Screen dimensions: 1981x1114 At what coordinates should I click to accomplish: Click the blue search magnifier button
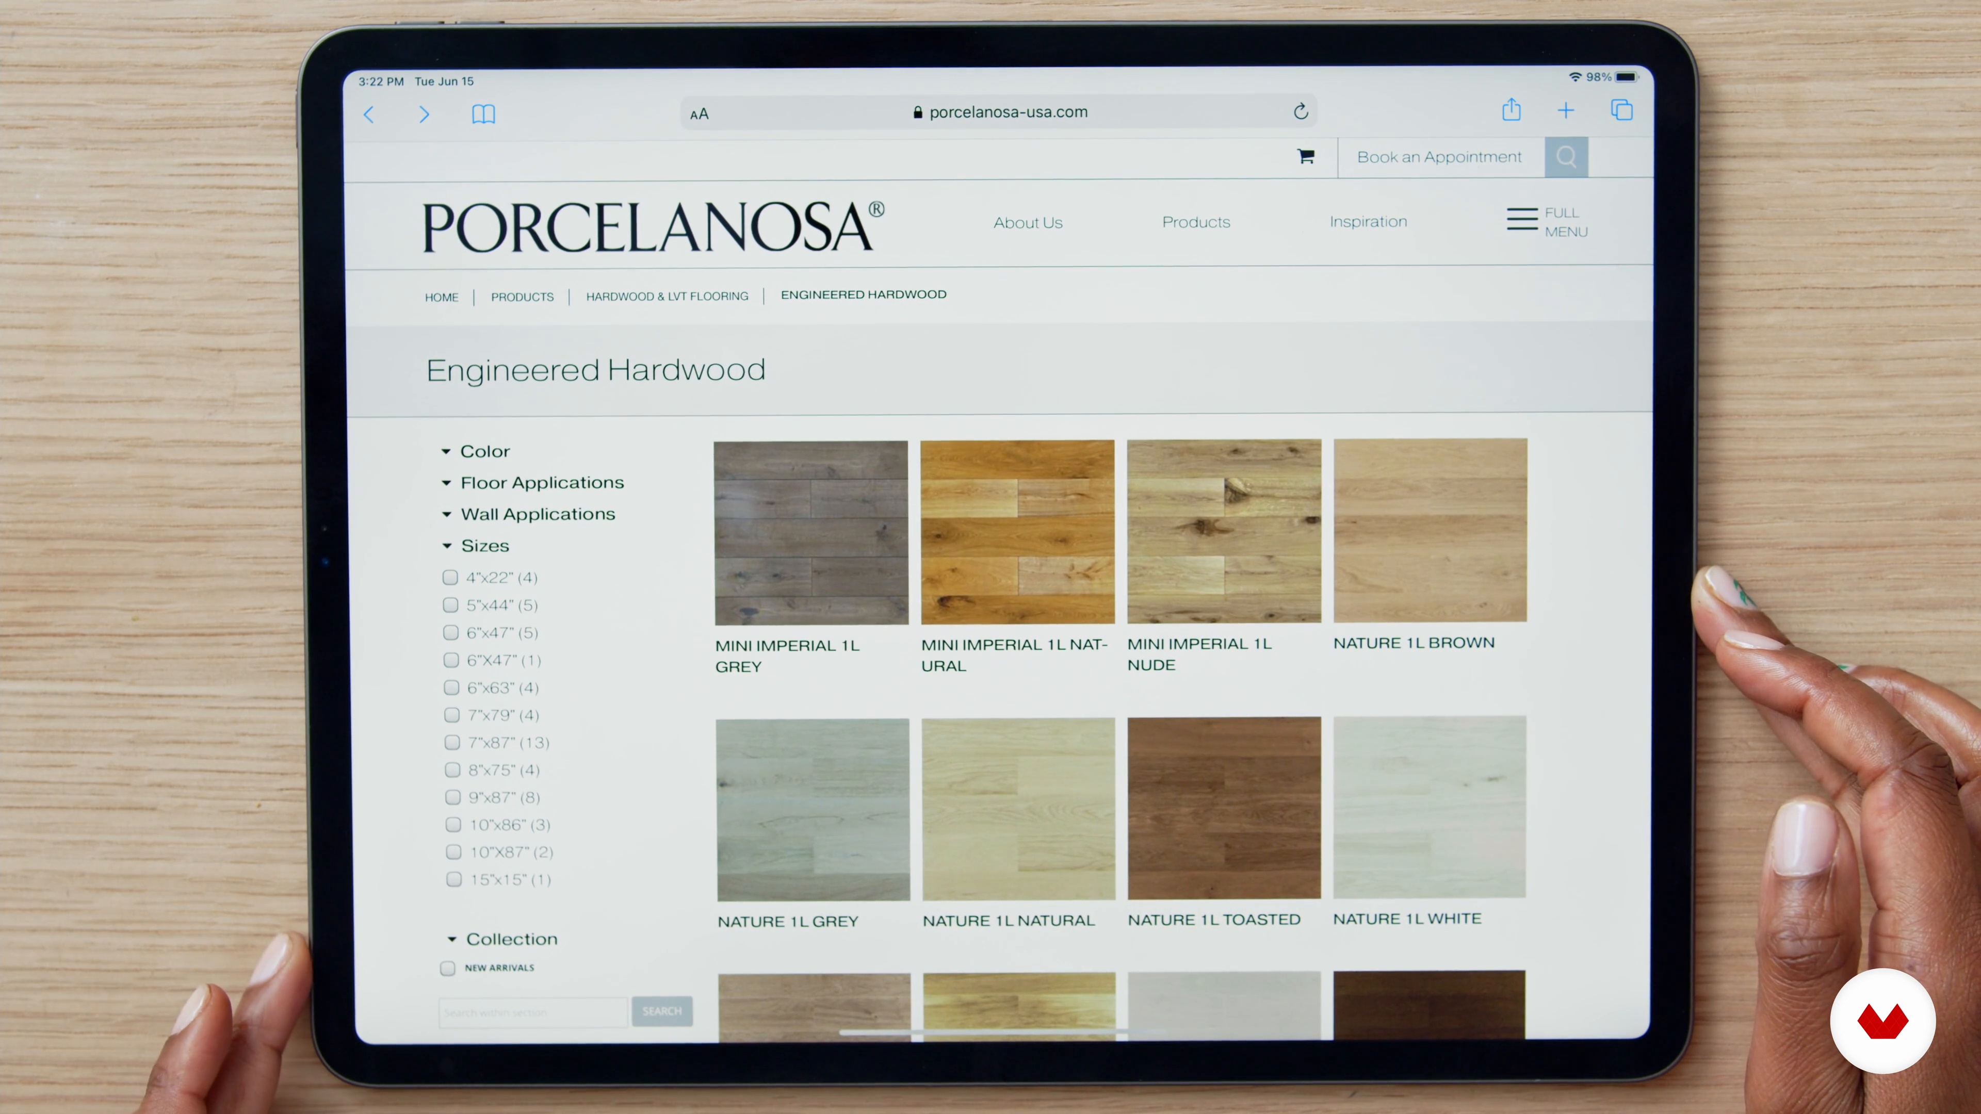click(1567, 157)
